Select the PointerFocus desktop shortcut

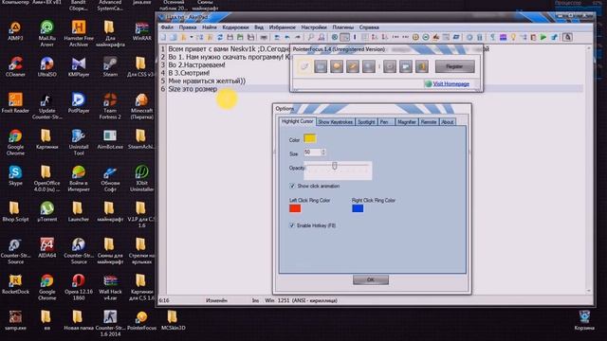click(x=141, y=320)
